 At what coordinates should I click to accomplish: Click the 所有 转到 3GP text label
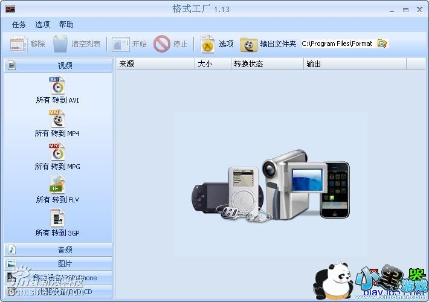57,233
